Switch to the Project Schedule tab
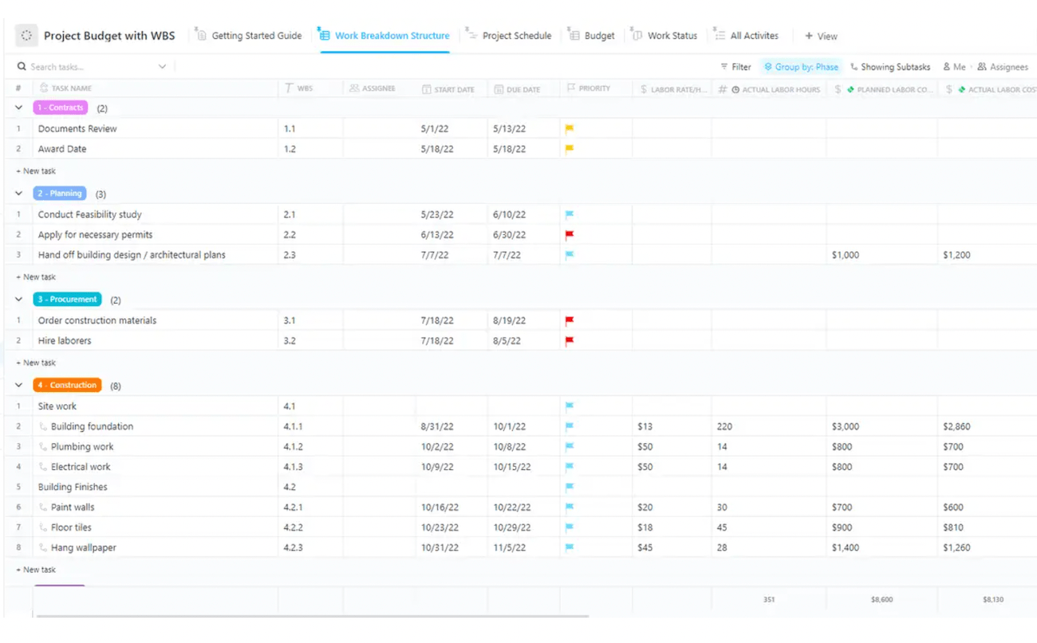 point(509,36)
